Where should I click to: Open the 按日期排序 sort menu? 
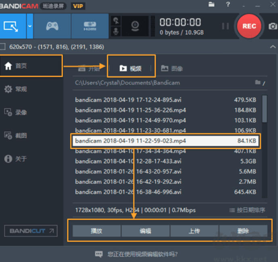[248, 210]
